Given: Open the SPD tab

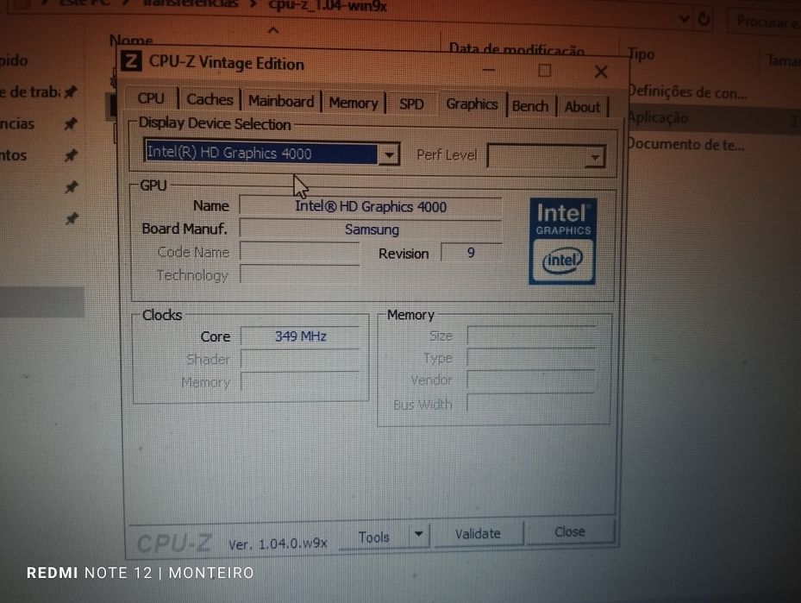Looking at the screenshot, I should [411, 104].
